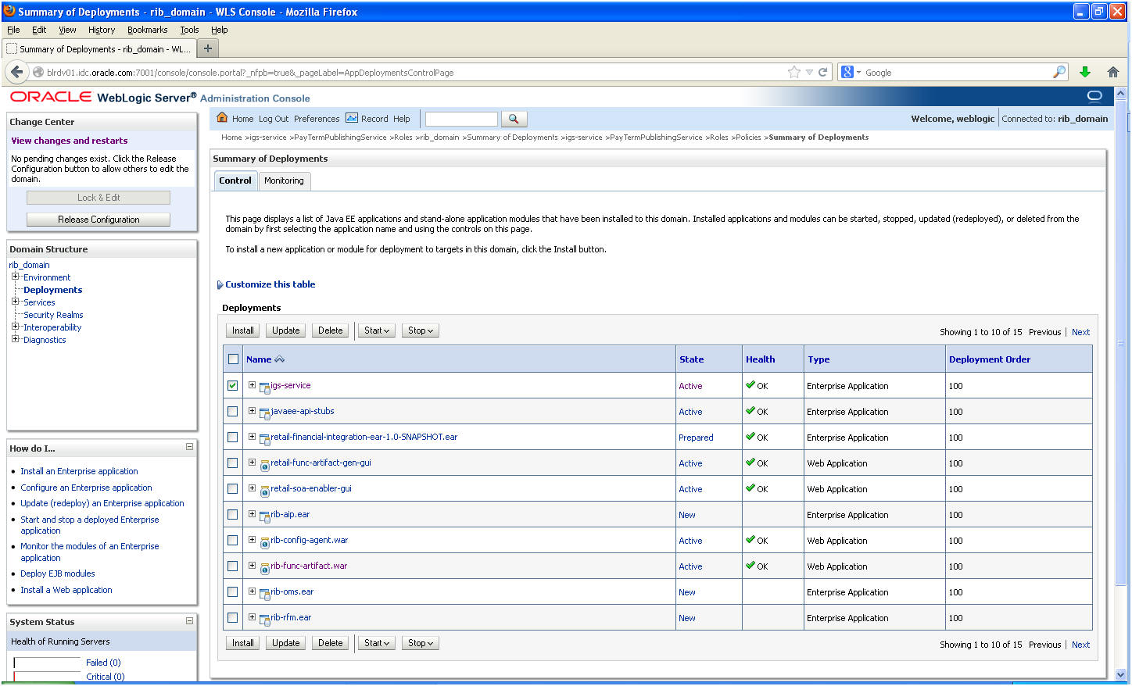Check the rib-config-agent.war checkbox

pyautogui.click(x=233, y=540)
